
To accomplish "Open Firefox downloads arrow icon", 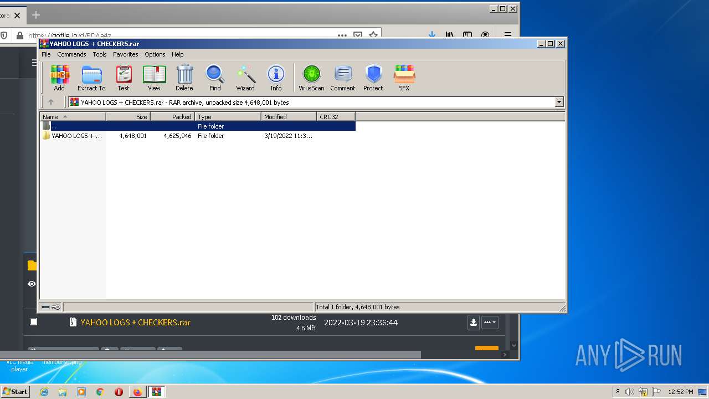I will (x=432, y=35).
